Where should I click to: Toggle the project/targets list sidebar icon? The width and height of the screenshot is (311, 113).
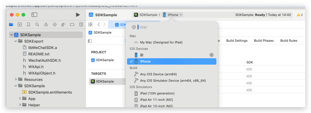pos(90,41)
